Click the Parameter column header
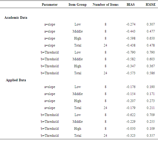 (x=50, y=5)
